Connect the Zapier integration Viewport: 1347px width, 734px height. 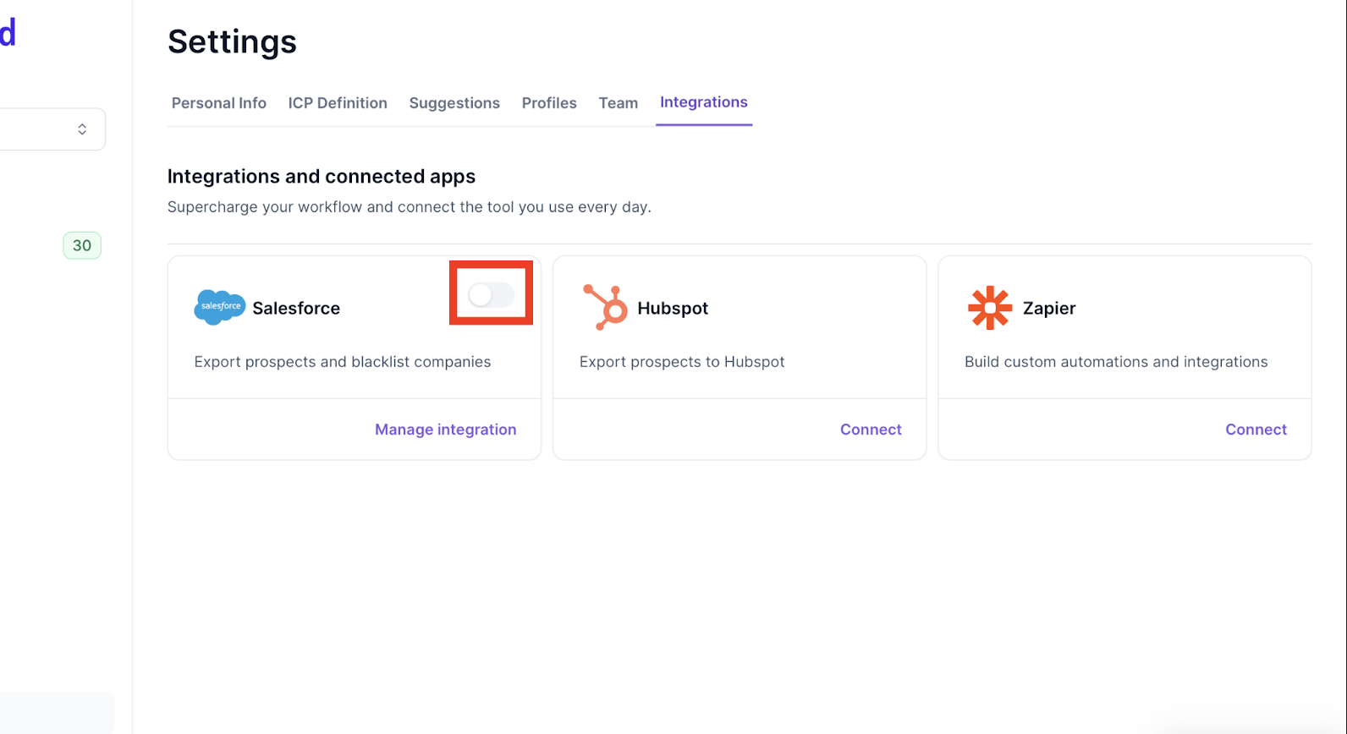1256,430
